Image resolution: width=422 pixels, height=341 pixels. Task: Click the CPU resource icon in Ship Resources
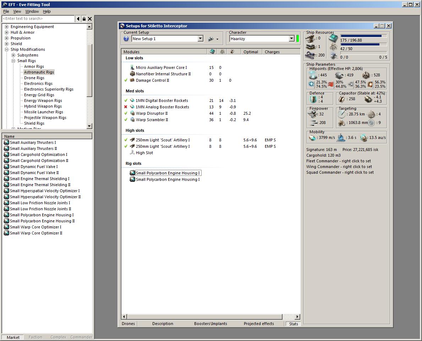(x=334, y=38)
